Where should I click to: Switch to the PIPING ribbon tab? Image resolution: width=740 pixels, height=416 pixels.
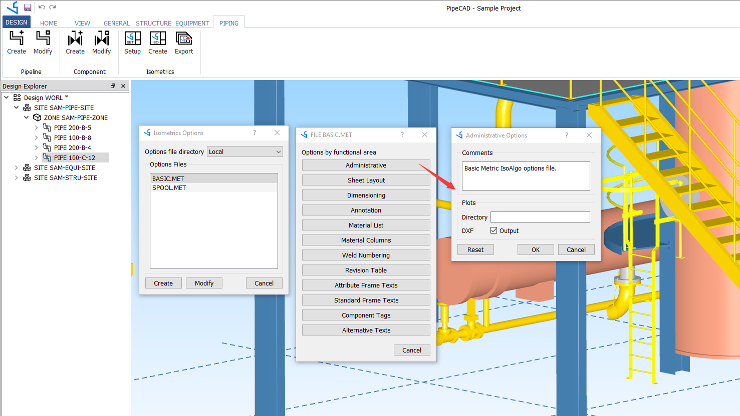229,23
